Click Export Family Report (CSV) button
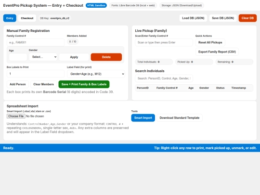The image size is (260, 195). [x=217, y=52]
